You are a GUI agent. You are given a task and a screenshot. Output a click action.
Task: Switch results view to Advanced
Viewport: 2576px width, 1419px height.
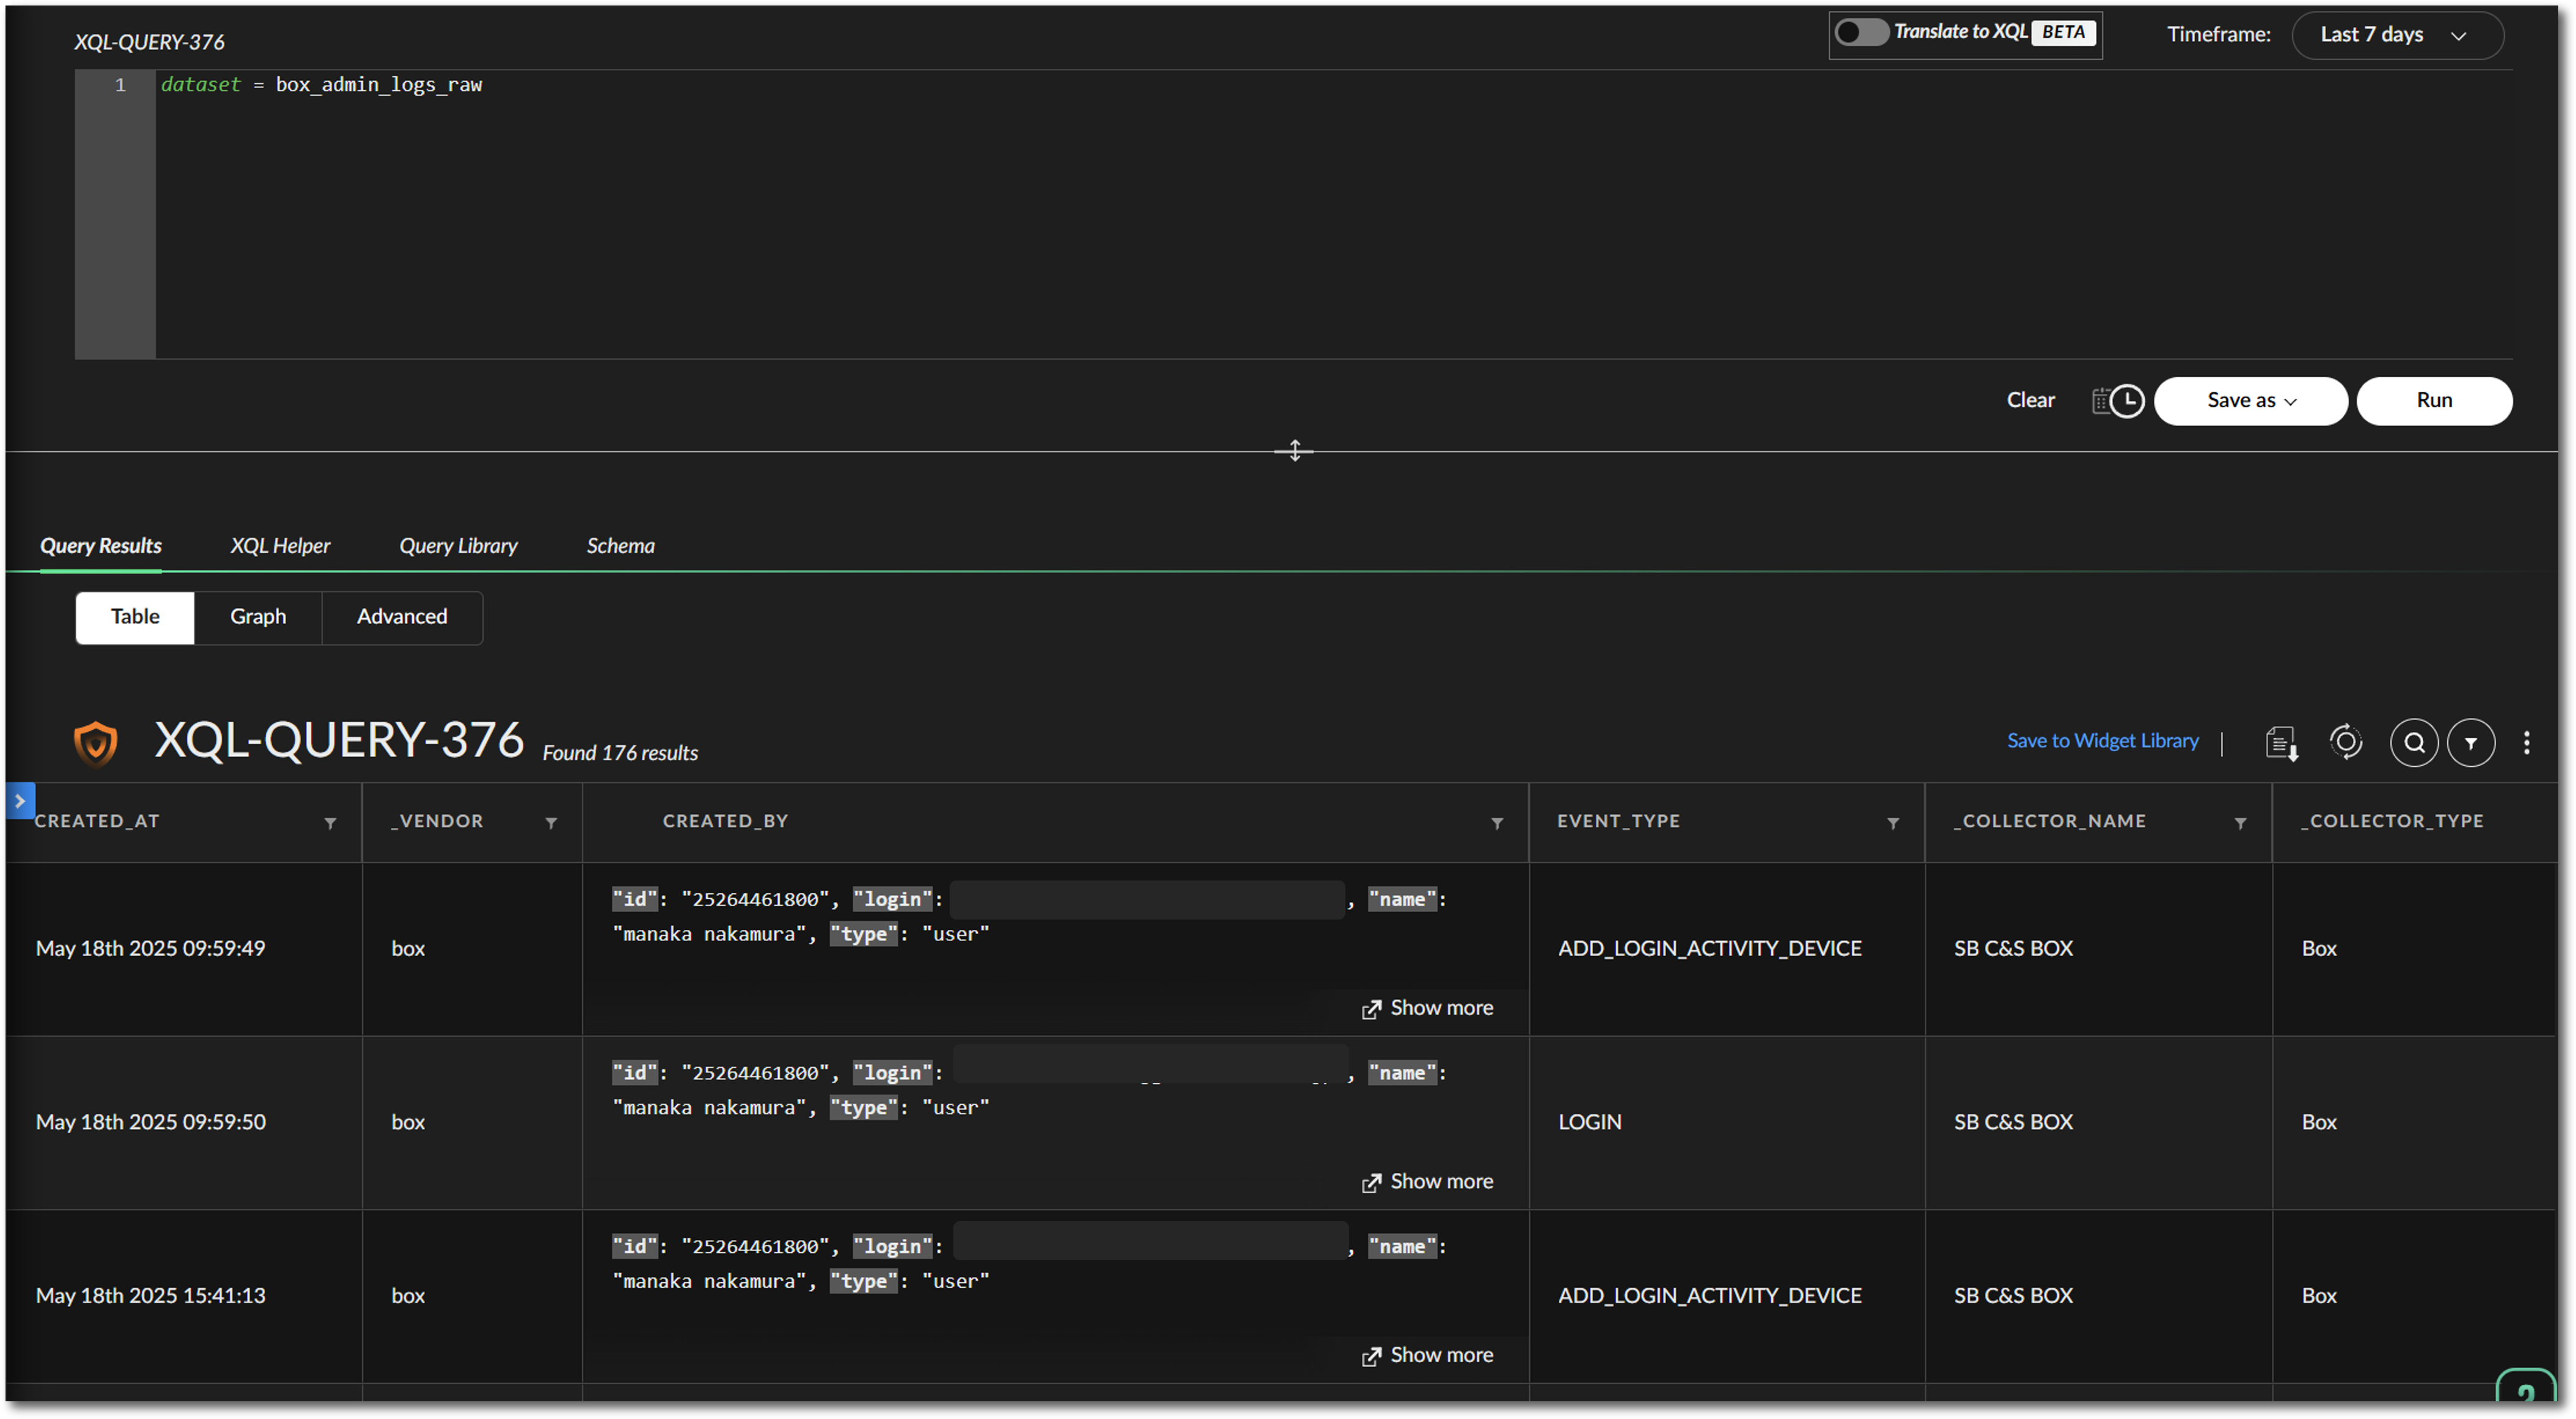pyautogui.click(x=402, y=617)
